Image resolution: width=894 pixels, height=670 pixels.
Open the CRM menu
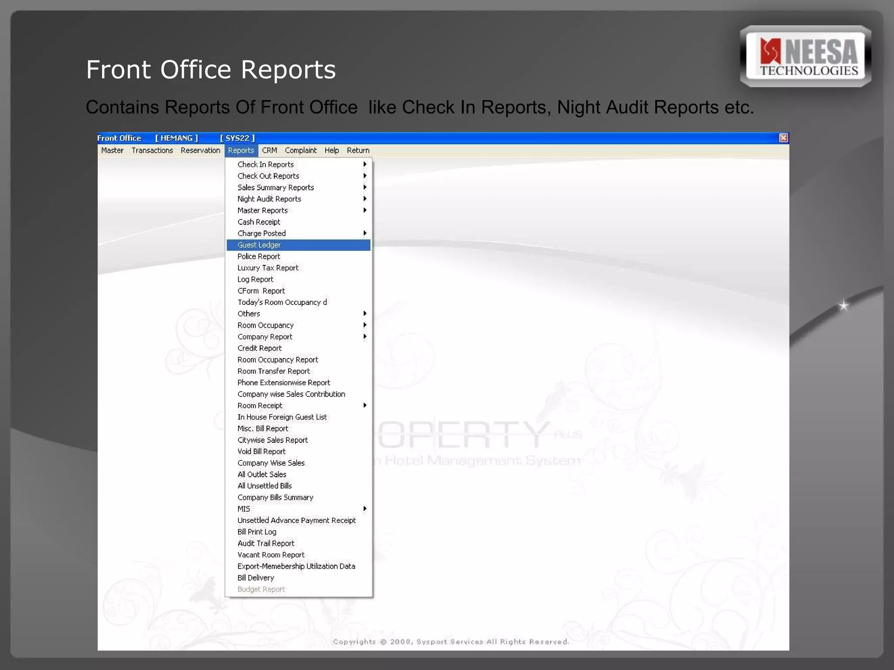269,150
